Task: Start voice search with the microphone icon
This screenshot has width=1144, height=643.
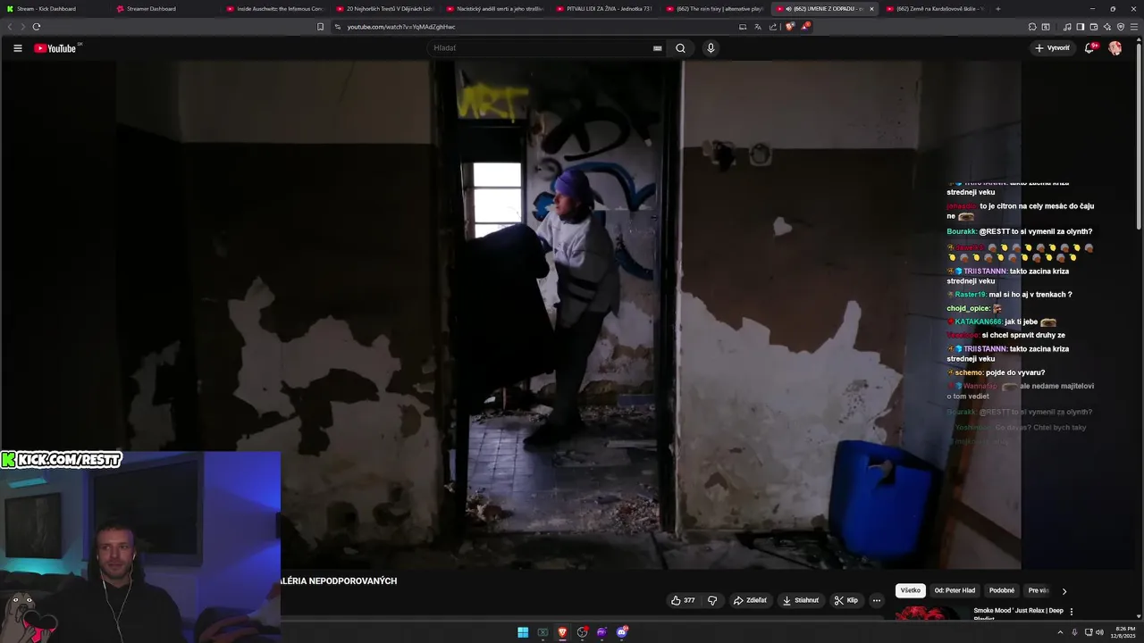Action: 711,48
